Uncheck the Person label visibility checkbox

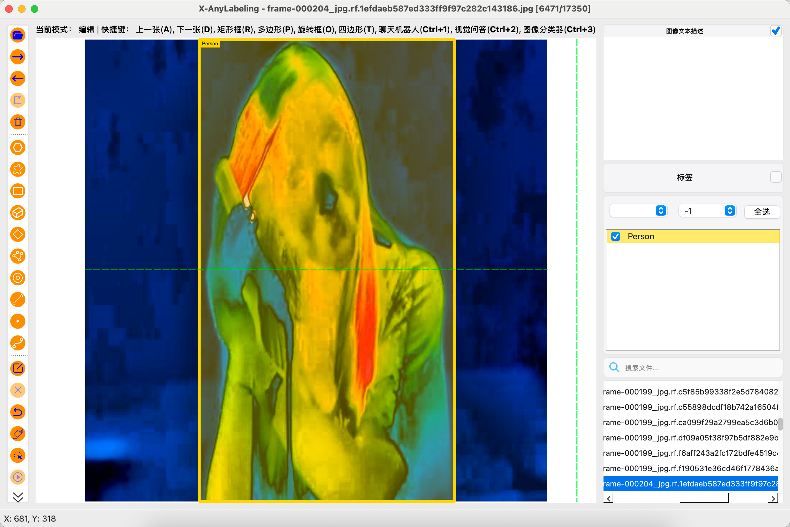point(616,236)
